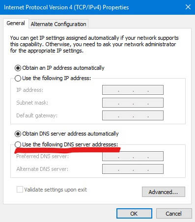Tick Validate settings upon exit checkbox
The height and width of the screenshot is (222, 195).
point(20,190)
